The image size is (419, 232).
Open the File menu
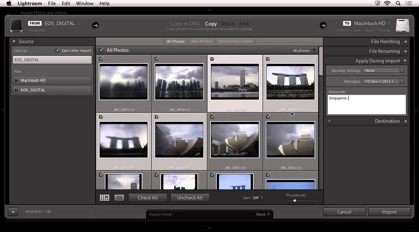pyautogui.click(x=52, y=3)
